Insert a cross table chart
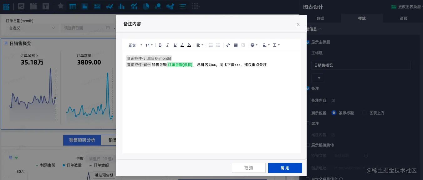This screenshot has height=180, width=423. [73, 6]
